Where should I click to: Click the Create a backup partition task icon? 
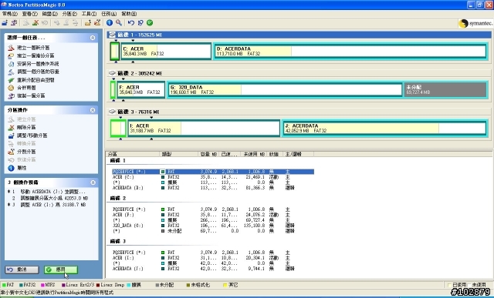(x=11, y=55)
